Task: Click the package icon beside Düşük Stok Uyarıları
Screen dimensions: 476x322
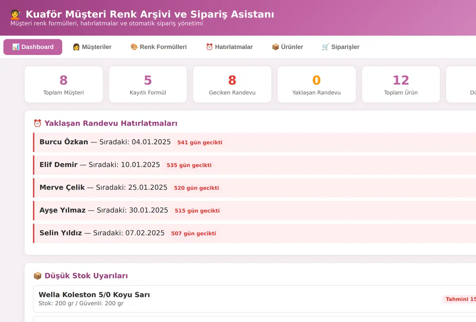Action: [x=37, y=276]
